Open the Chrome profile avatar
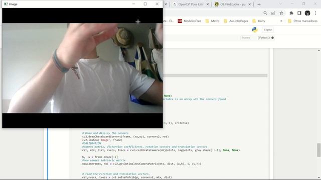Screen dimensions: 321x180 coord(307,13)
